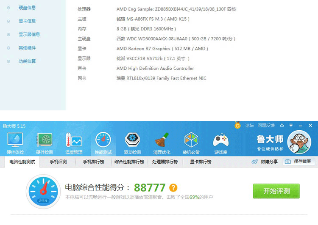Click the skin/update icon beside 问题反馈
318x225 pixels.
[x=282, y=125]
